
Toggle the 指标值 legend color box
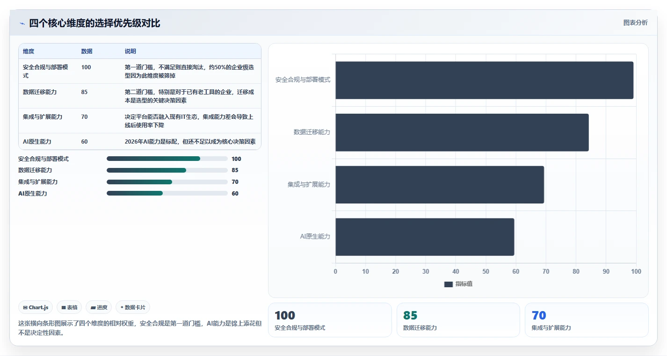click(449, 284)
